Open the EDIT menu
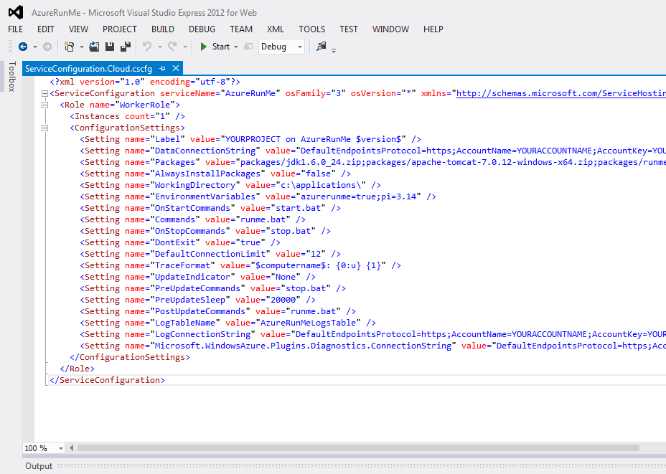The image size is (666, 474). (x=45, y=29)
